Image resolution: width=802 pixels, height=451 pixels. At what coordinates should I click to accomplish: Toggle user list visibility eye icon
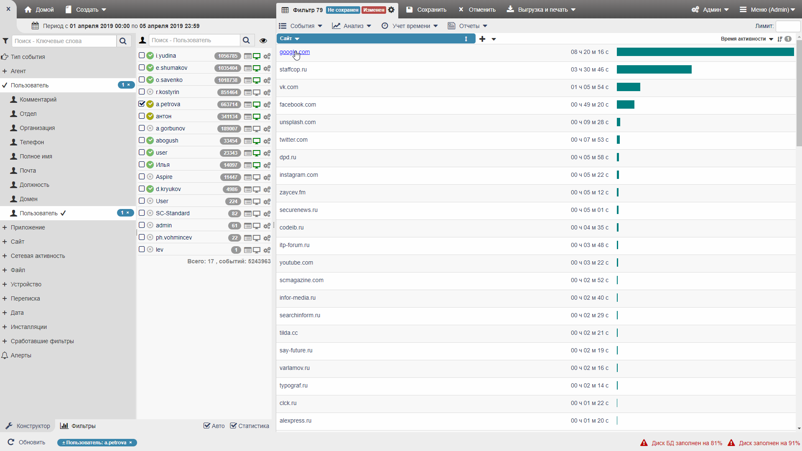point(263,41)
